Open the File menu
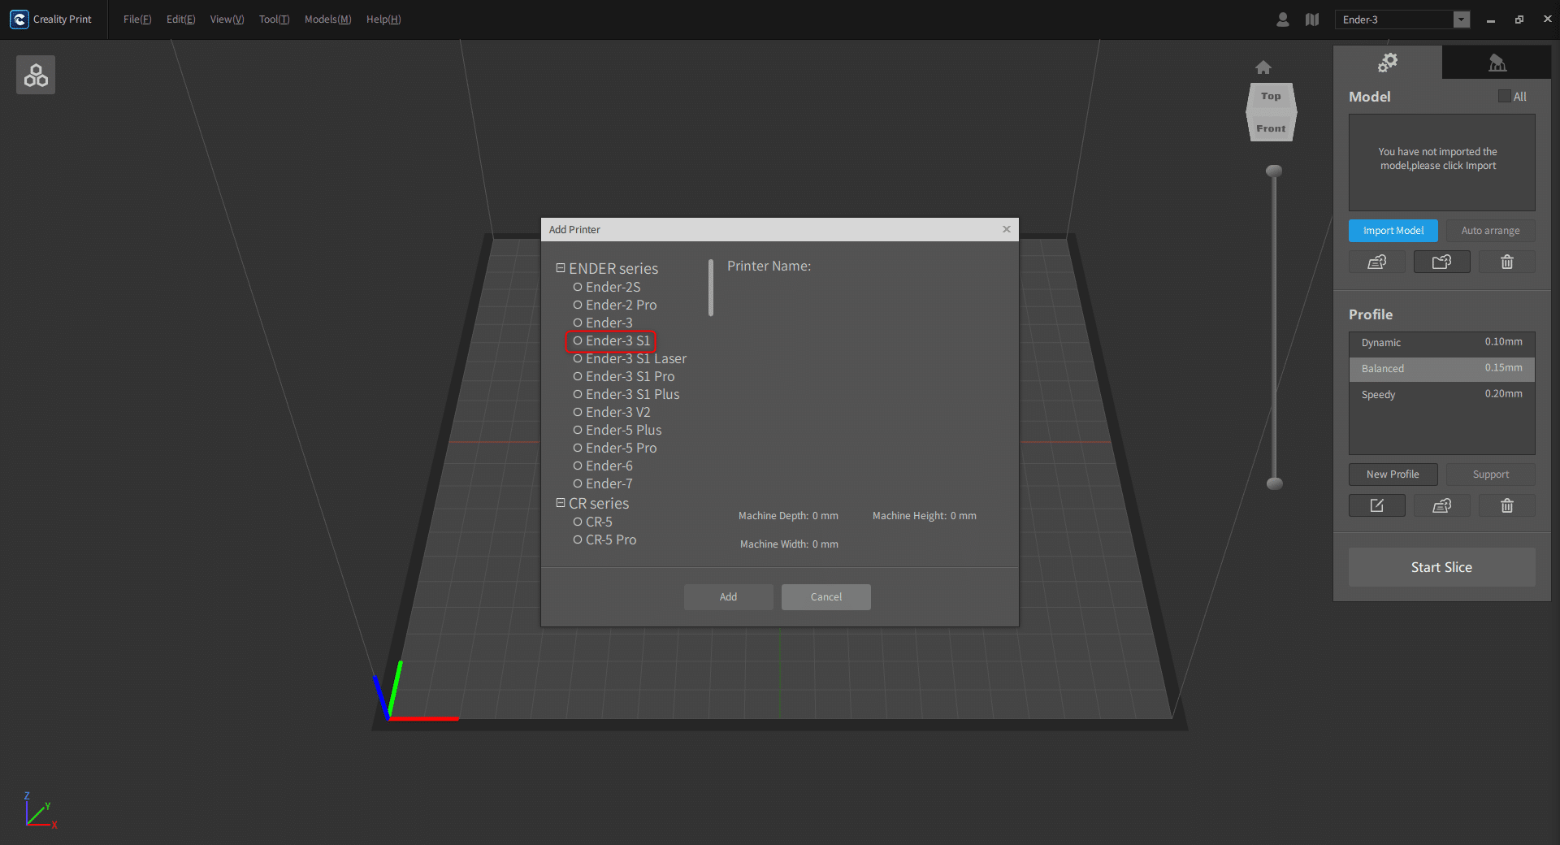 pos(137,19)
